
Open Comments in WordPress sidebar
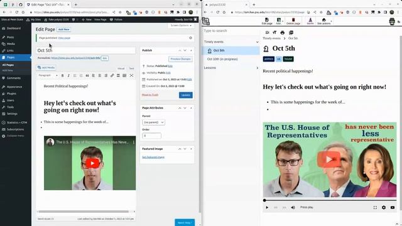point(14,78)
